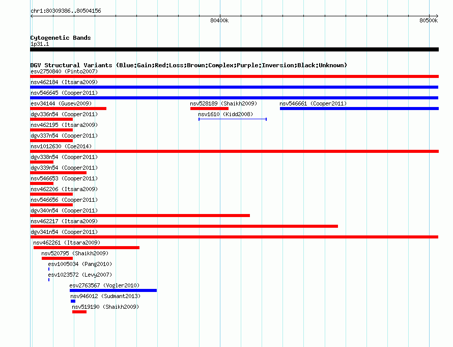Open the nsv462206 (Itsara2009) label
Image resolution: width=453 pixels, height=347 pixels.
(x=64, y=189)
